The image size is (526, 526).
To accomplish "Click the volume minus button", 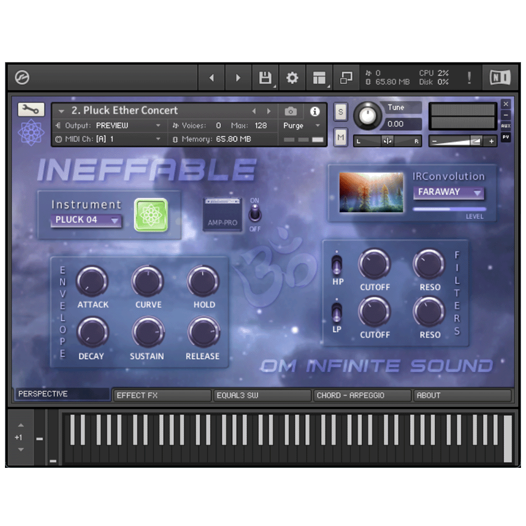I will click(x=435, y=141).
